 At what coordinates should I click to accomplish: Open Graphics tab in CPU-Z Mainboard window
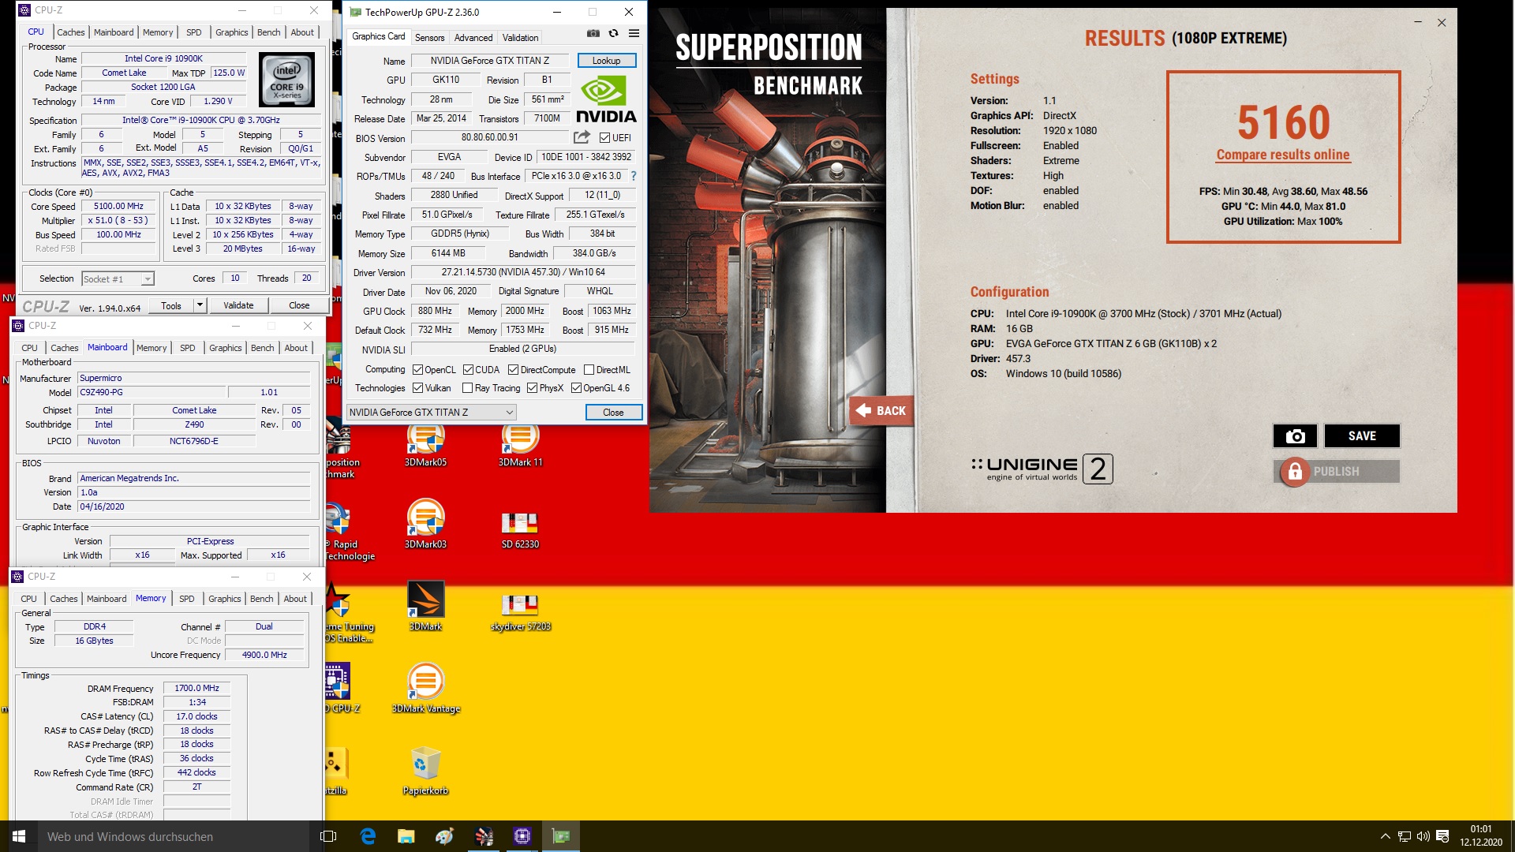pyautogui.click(x=226, y=348)
